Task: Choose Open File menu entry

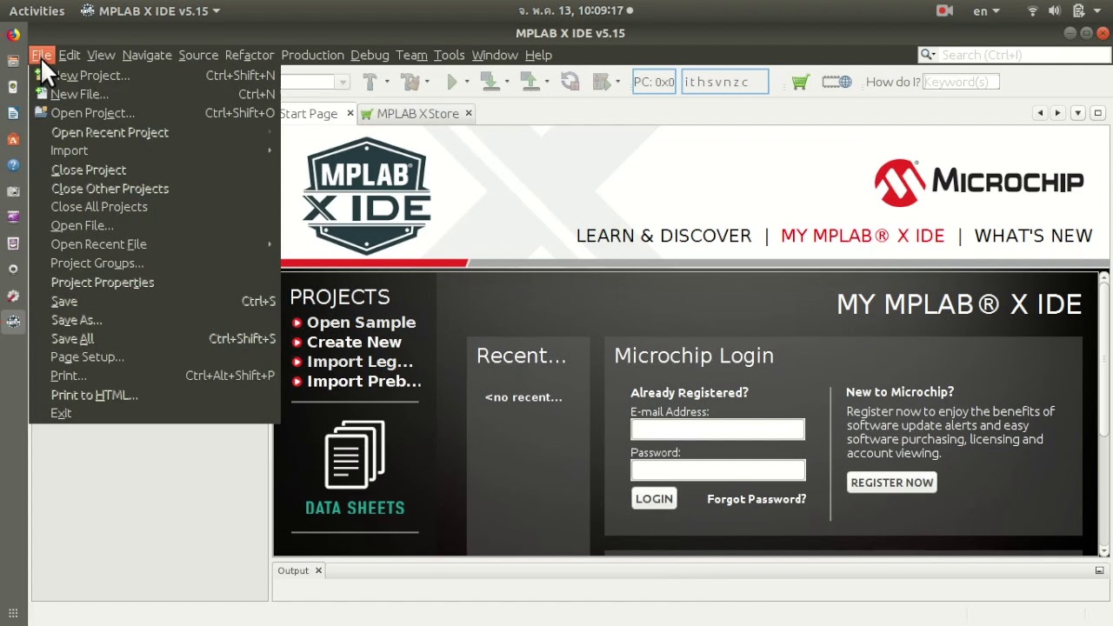Action: (x=154, y=225)
